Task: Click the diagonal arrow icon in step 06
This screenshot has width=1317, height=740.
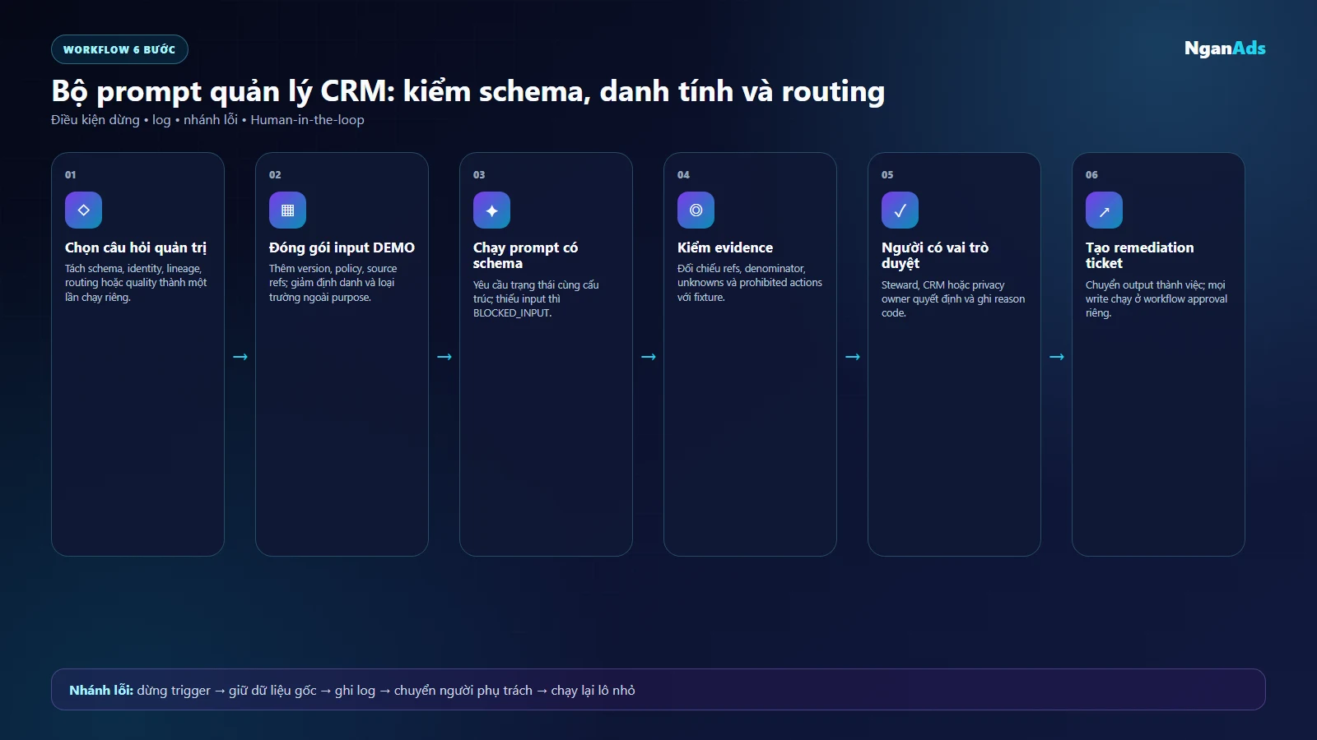Action: (1104, 210)
